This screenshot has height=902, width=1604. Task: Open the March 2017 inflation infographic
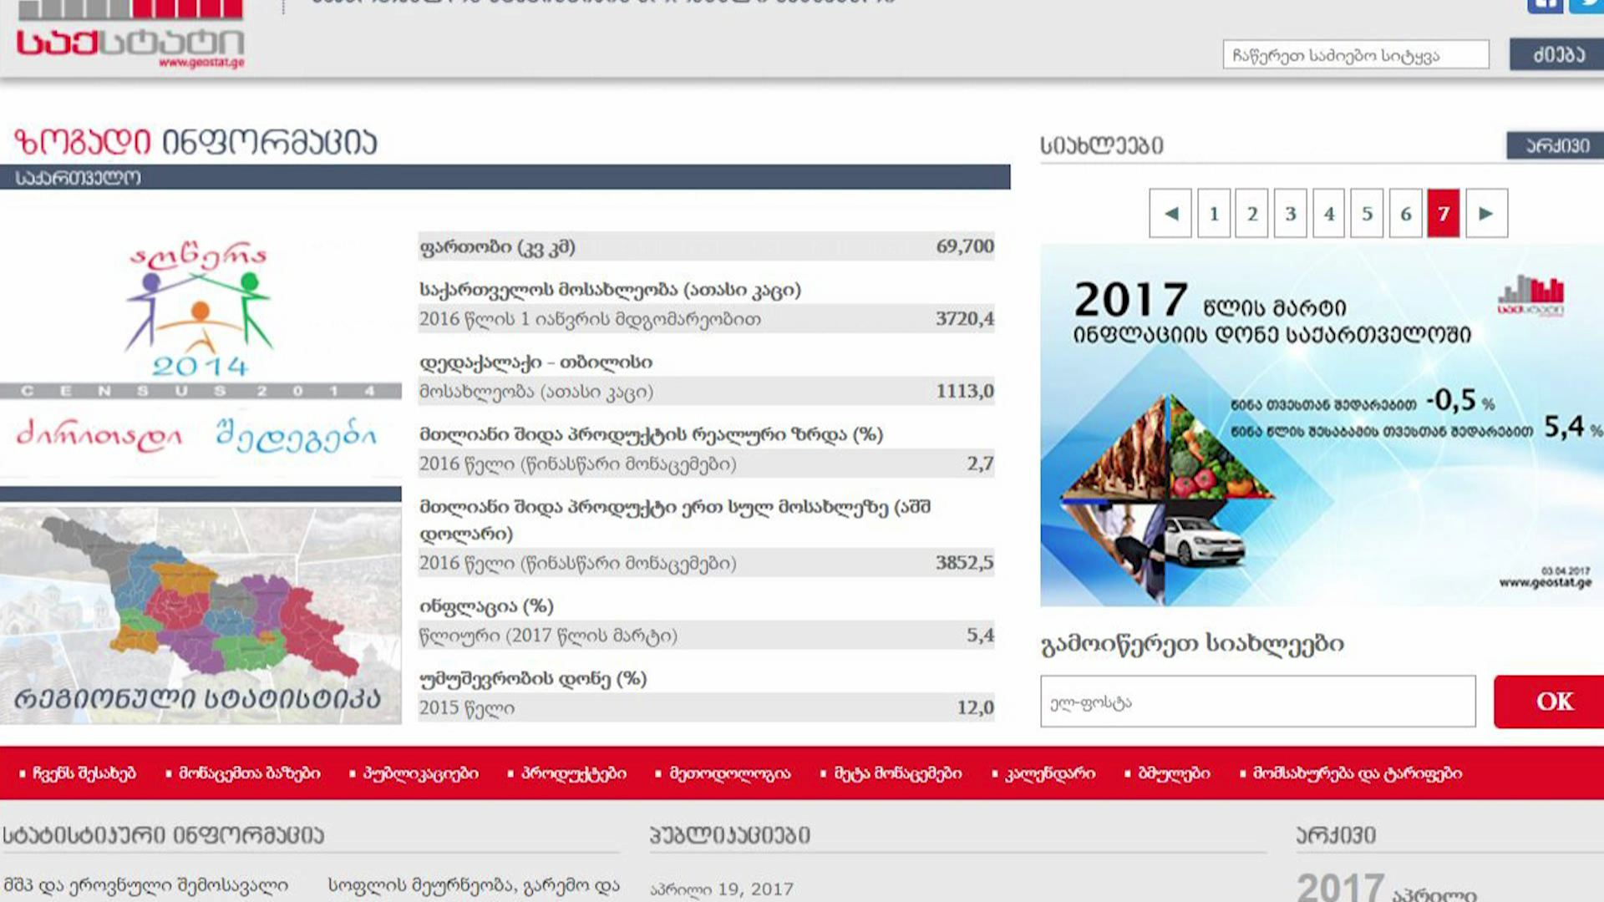(1320, 426)
